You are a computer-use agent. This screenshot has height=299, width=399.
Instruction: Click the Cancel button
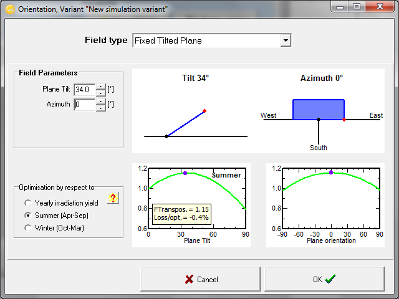coord(200,279)
